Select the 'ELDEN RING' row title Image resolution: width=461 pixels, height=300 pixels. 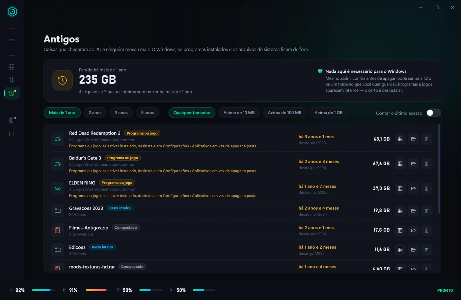[82, 183]
